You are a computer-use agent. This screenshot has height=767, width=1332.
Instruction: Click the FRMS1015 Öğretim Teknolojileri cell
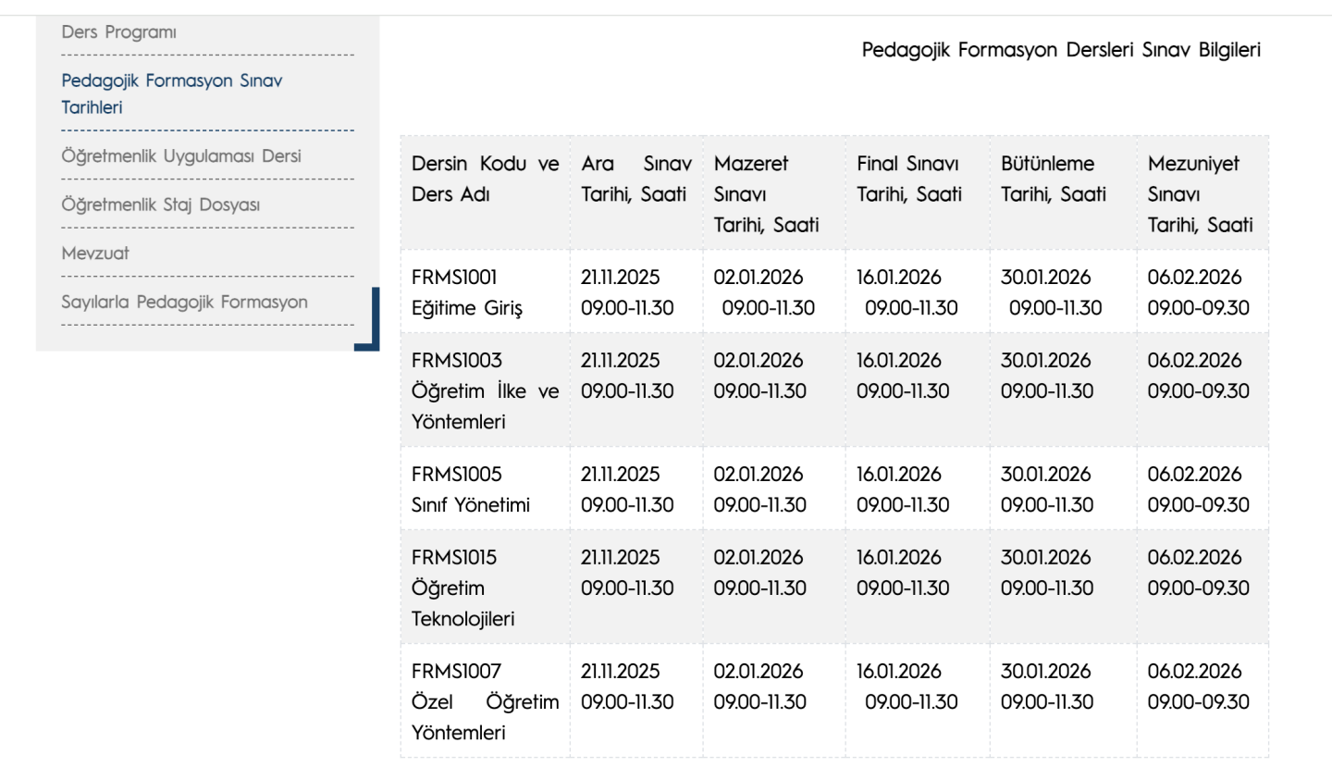coord(462,588)
